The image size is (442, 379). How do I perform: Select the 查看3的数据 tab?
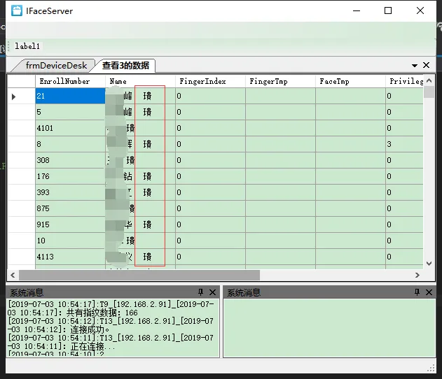point(125,65)
